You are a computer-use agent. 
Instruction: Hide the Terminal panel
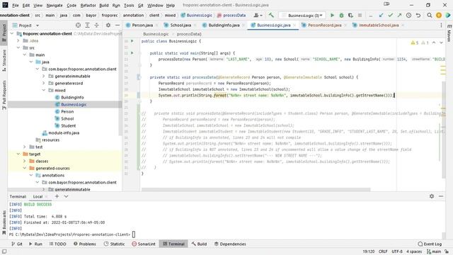441,196
